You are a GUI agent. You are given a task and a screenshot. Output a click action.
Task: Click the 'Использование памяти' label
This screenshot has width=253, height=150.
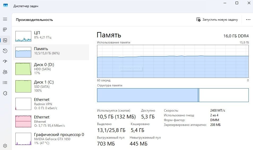(114, 42)
